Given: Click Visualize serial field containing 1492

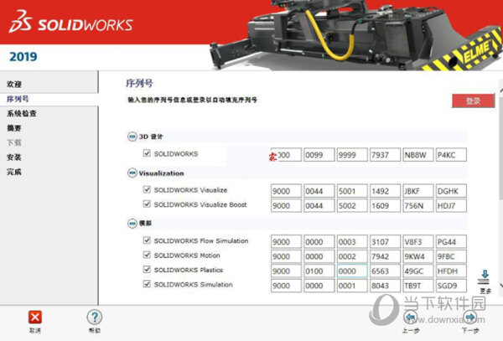Looking at the screenshot, I should (386, 191).
